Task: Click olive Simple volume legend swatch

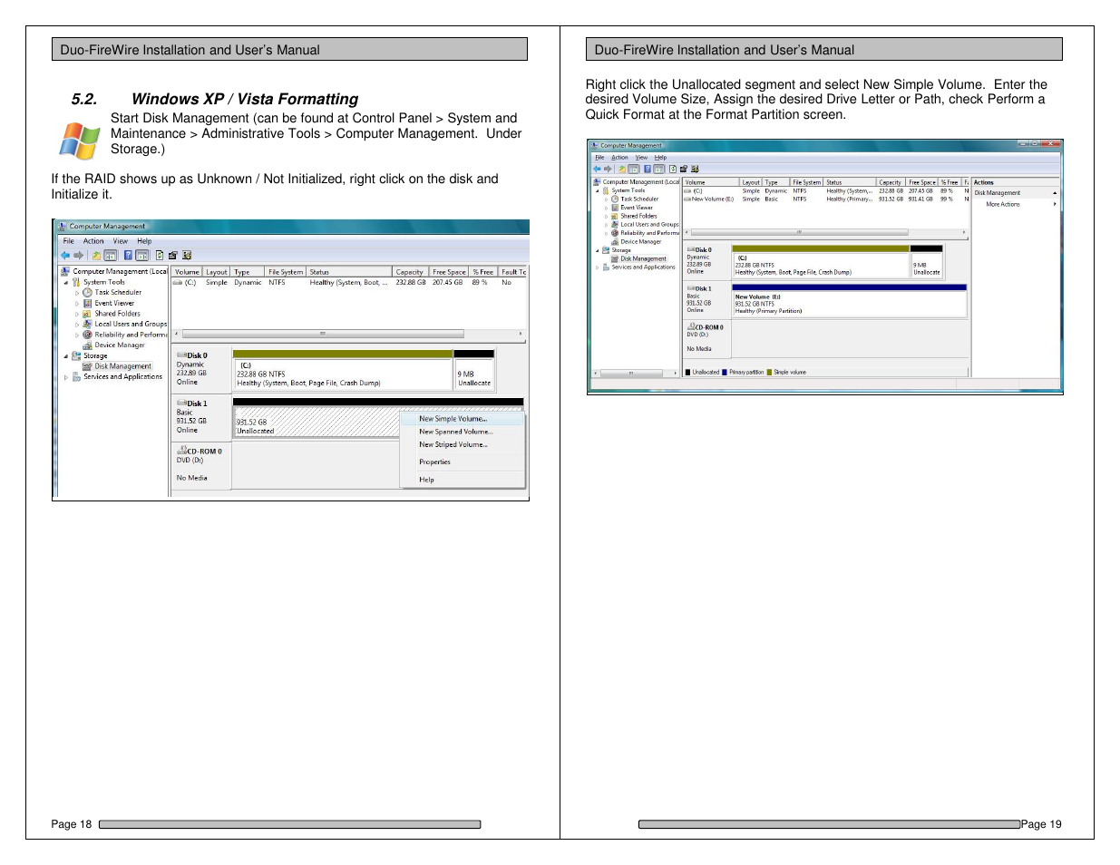Action: 770,373
